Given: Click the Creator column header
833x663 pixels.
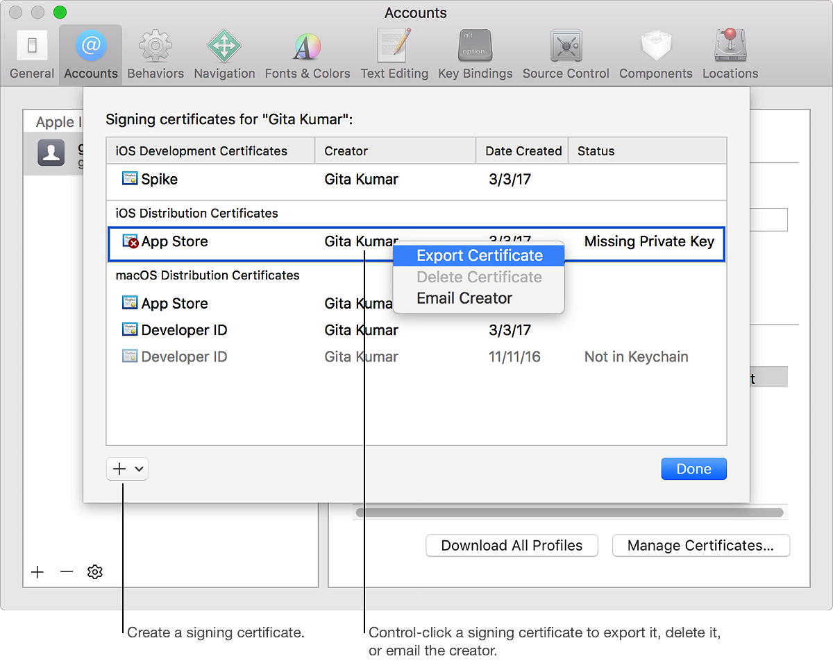Looking at the screenshot, I should click(x=395, y=150).
